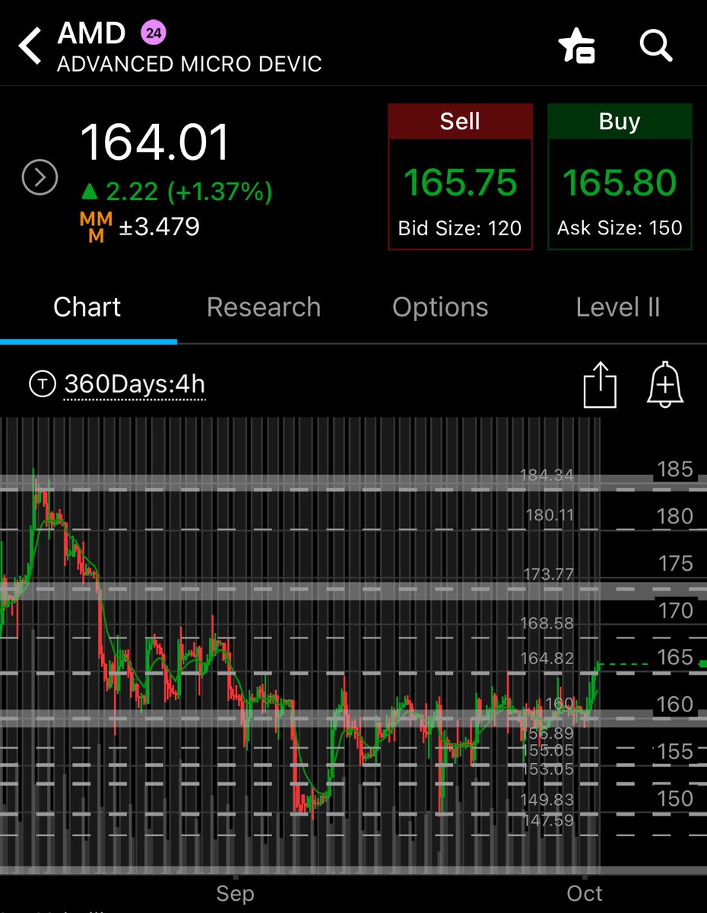This screenshot has height=913, width=707.
Task: Tap the green current-price marker
Action: tap(702, 663)
